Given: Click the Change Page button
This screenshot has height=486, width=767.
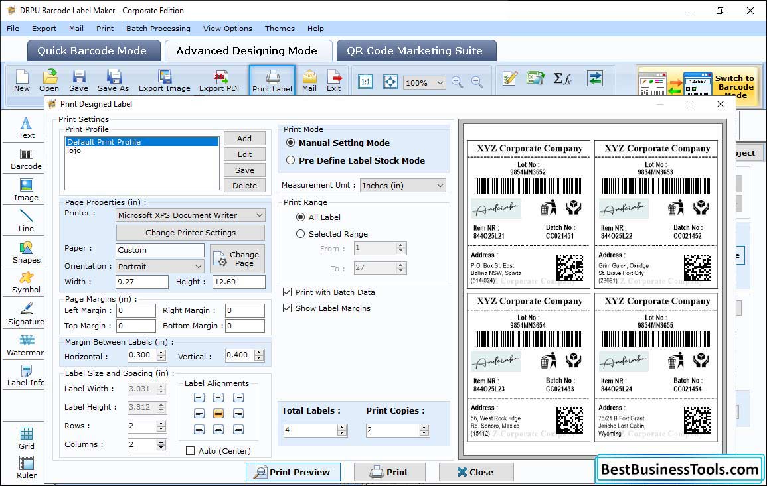Looking at the screenshot, I should [237, 259].
